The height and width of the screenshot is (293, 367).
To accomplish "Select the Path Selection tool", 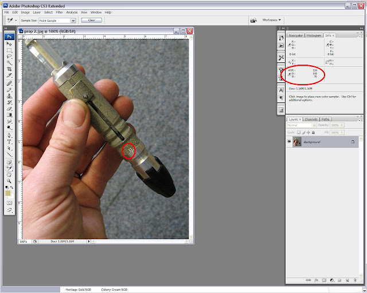I will (9, 148).
